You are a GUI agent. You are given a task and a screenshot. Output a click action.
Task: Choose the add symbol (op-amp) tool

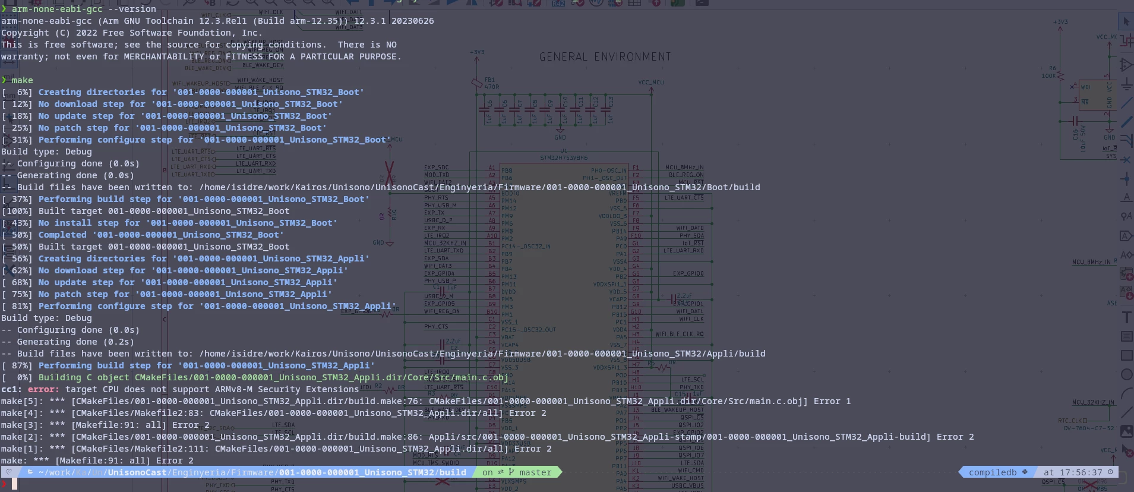[x=1126, y=64]
